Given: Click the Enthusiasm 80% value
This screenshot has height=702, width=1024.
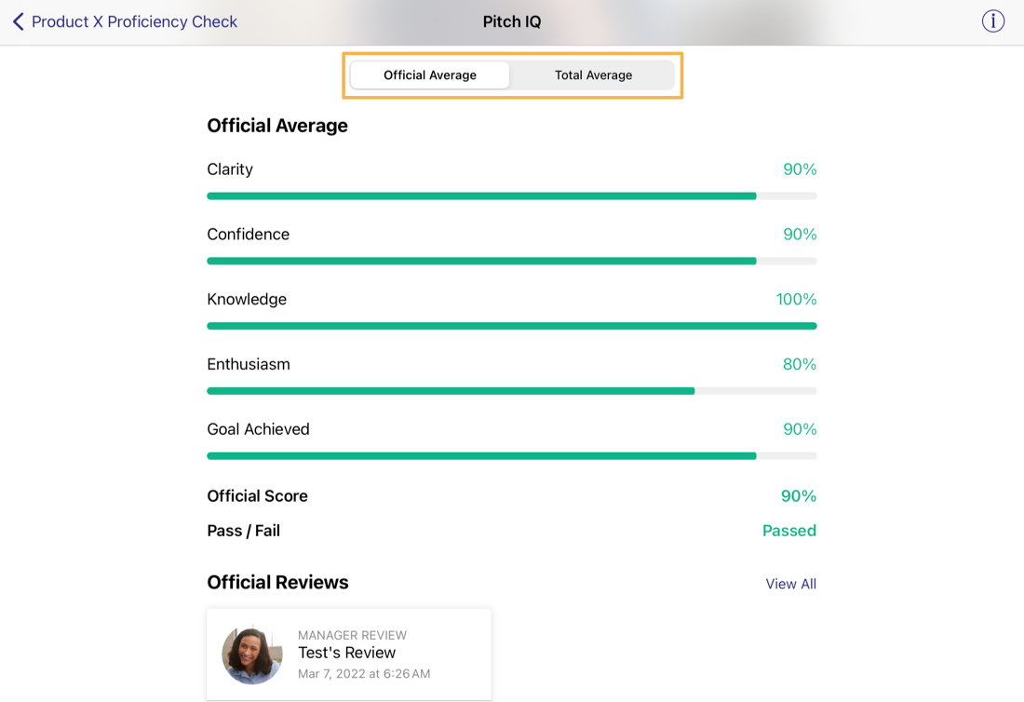Looking at the screenshot, I should pos(800,364).
